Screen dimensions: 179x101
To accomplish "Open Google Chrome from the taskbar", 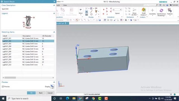I will click(93, 98).
